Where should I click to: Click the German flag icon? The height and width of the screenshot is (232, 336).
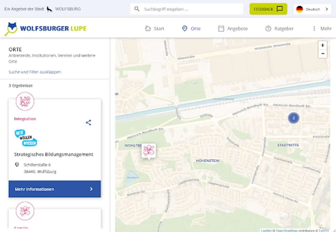pyautogui.click(x=299, y=9)
